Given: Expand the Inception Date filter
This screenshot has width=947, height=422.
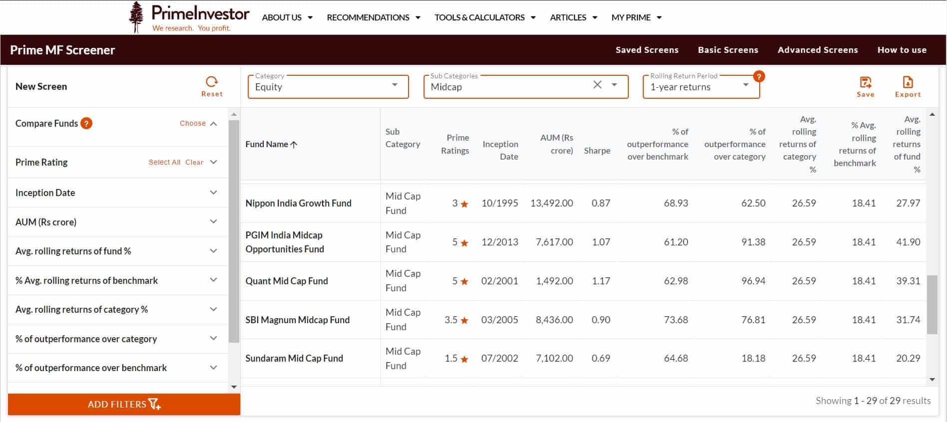Looking at the screenshot, I should pos(214,193).
